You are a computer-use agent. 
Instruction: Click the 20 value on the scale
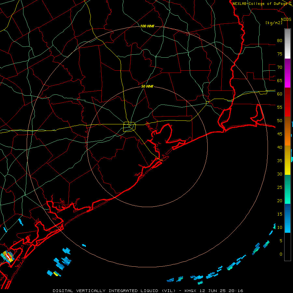(x=280, y=201)
